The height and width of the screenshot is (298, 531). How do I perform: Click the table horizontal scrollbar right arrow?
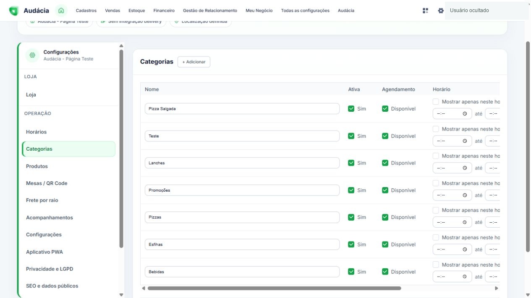(497, 288)
